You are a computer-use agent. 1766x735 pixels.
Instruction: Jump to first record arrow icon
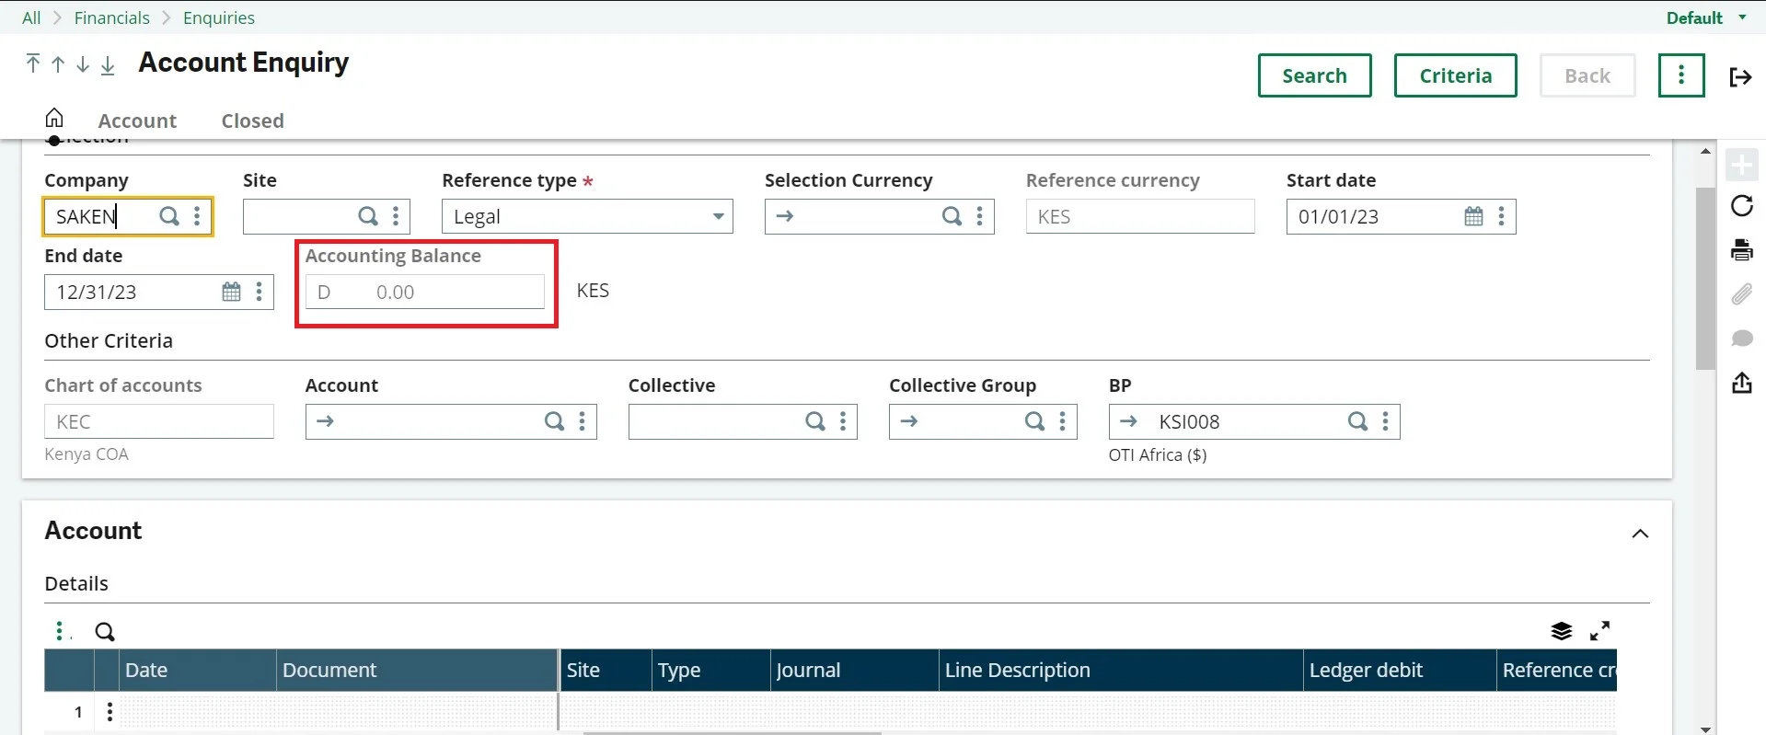33,63
